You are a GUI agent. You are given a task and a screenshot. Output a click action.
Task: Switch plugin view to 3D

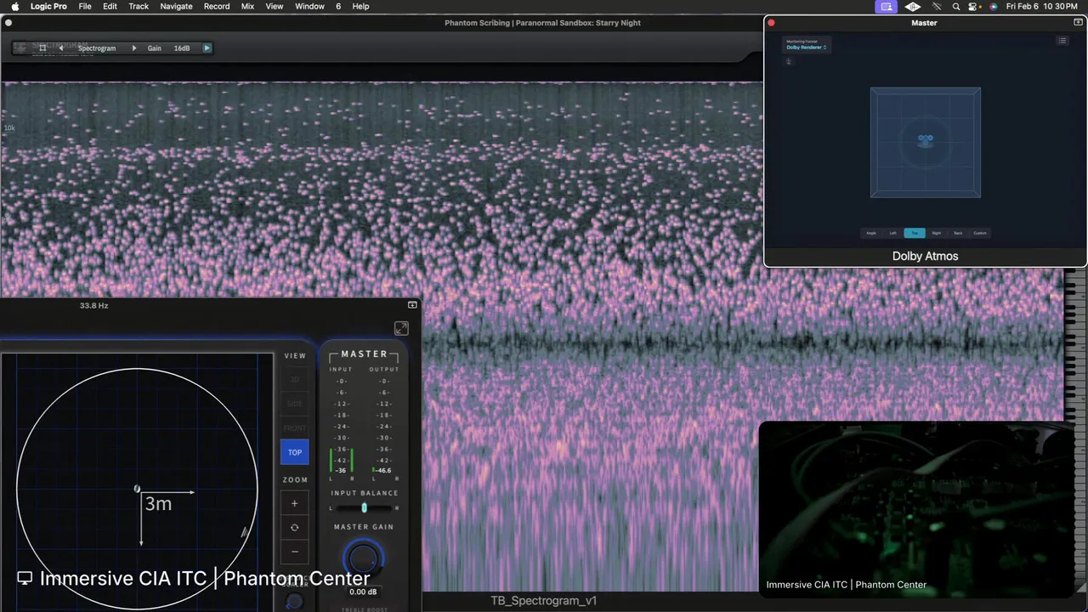[x=295, y=379]
